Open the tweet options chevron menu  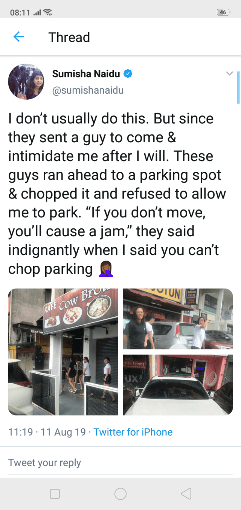click(229, 74)
